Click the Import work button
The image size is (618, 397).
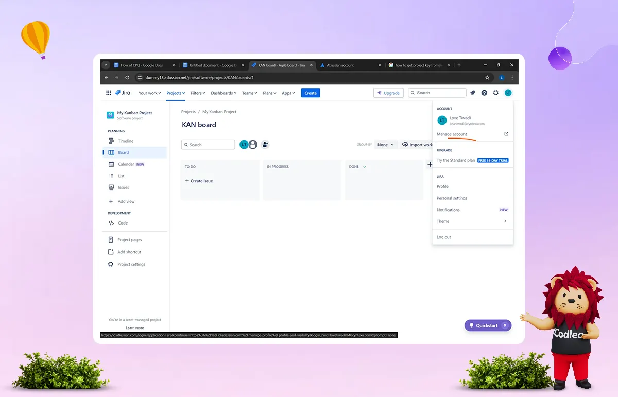point(417,145)
